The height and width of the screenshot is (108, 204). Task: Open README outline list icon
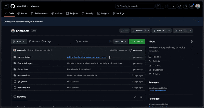(x=141, y=97)
